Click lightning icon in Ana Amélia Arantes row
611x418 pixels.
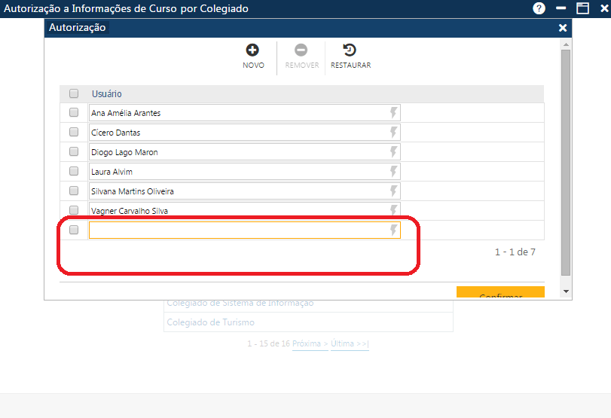click(393, 113)
